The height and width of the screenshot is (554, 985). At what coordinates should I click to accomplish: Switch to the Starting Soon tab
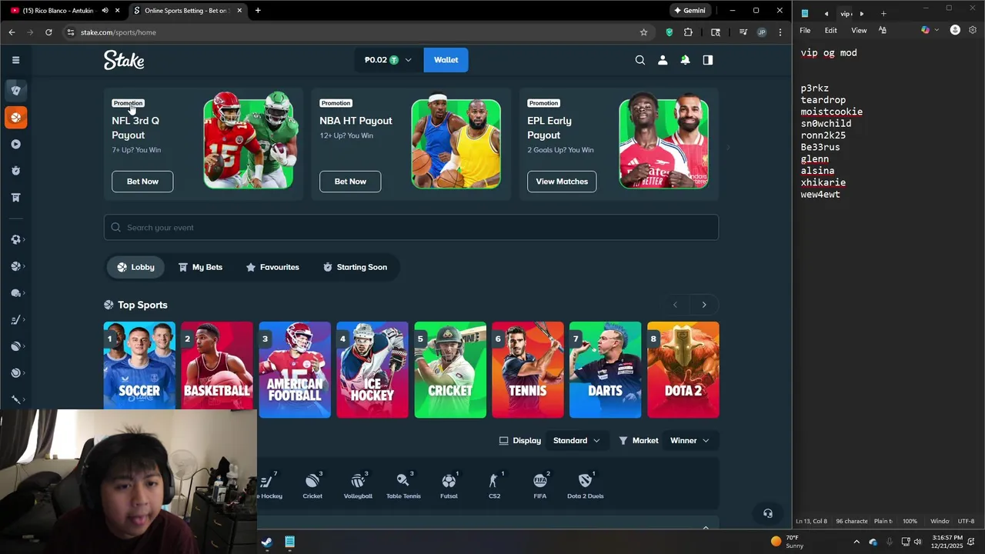(x=355, y=267)
